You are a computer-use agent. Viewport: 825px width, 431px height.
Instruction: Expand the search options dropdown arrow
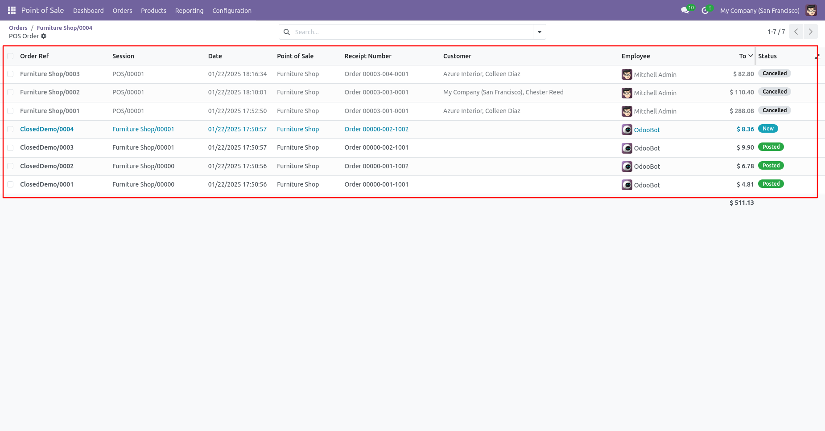540,32
